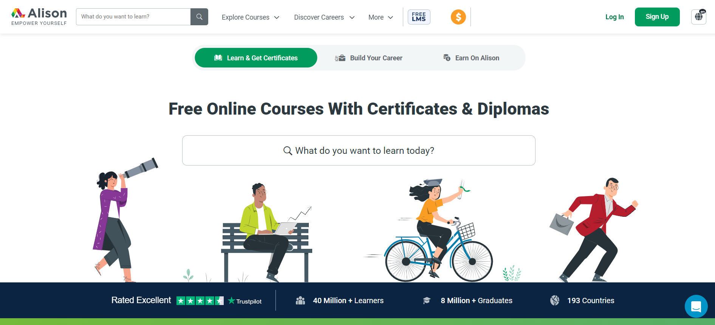The height and width of the screenshot is (325, 715).
Task: Open the Free LMS badge icon
Action: point(419,17)
